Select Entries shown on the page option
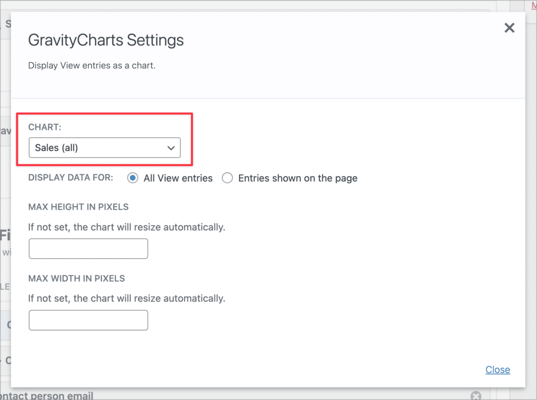 point(227,178)
